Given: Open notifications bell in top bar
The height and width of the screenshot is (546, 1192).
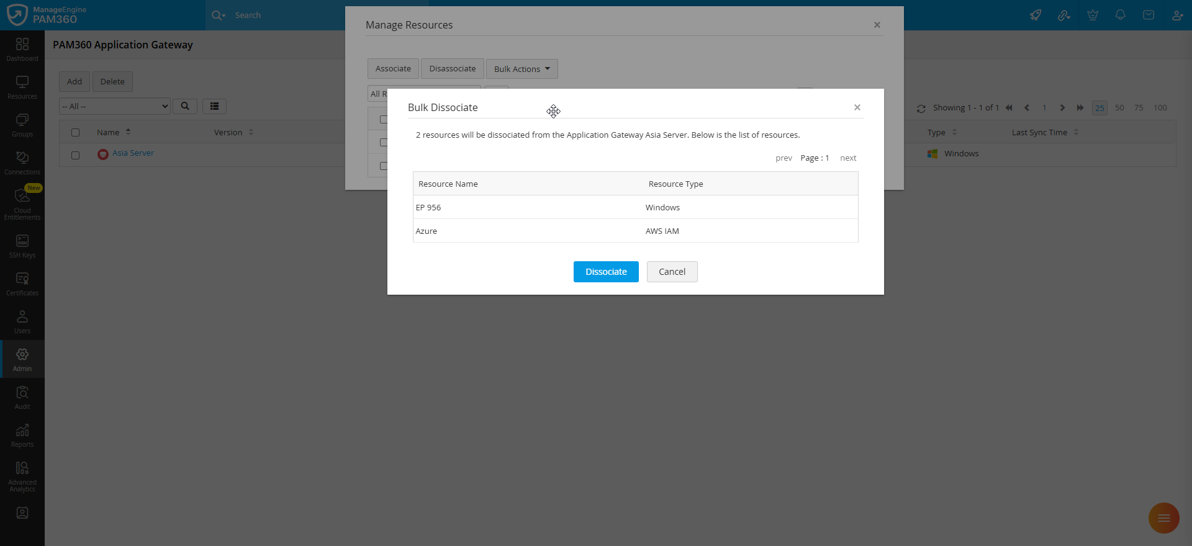Looking at the screenshot, I should 1121,15.
